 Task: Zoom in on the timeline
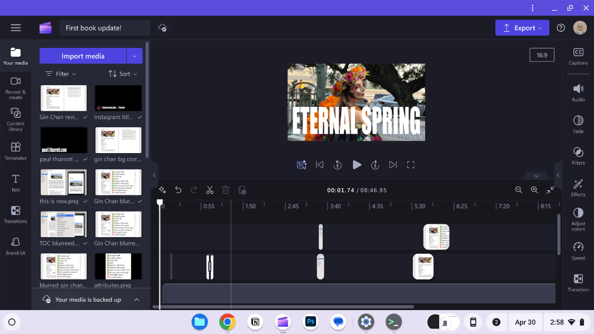click(534, 190)
